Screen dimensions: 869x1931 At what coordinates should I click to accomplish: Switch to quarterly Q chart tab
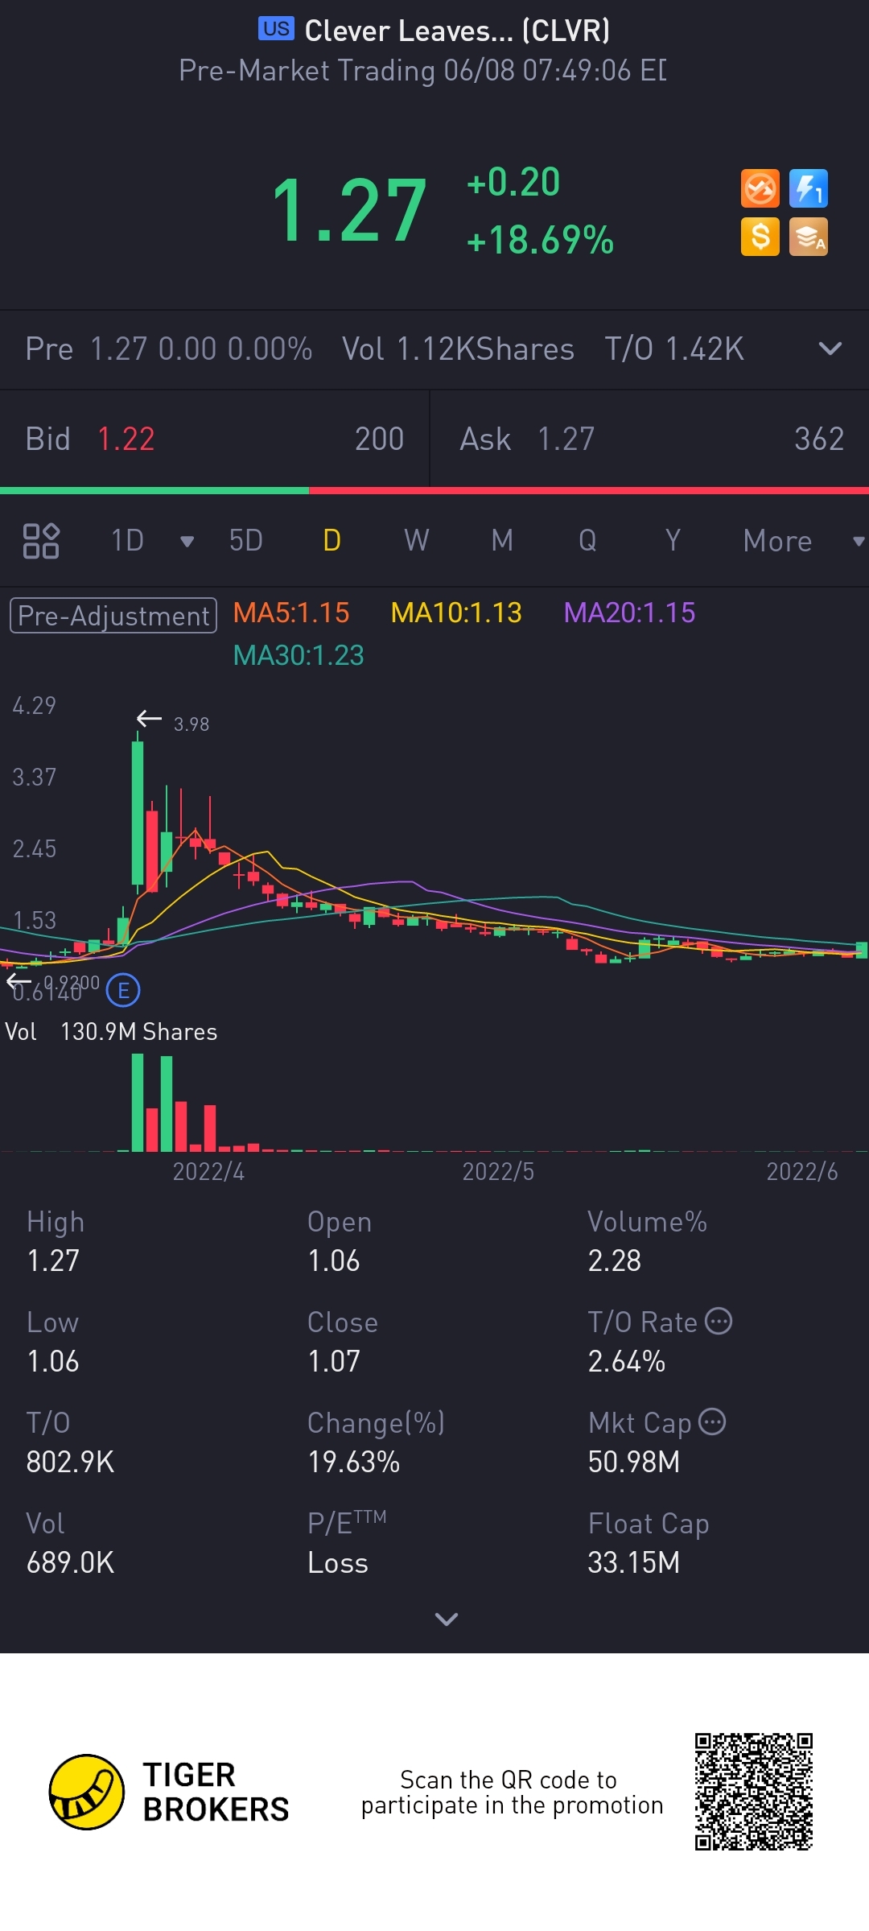(587, 541)
